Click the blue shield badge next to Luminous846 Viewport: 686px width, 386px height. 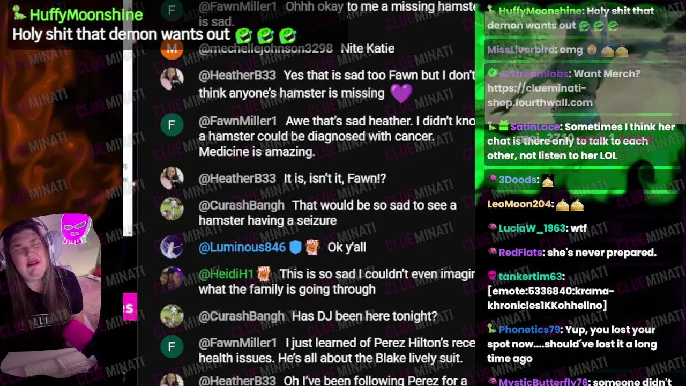pyautogui.click(x=295, y=247)
